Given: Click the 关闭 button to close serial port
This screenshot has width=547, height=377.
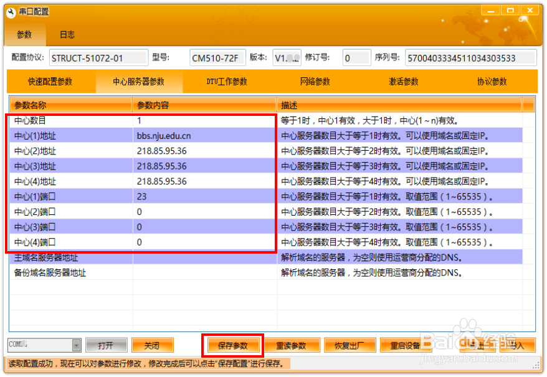Looking at the screenshot, I should [152, 345].
